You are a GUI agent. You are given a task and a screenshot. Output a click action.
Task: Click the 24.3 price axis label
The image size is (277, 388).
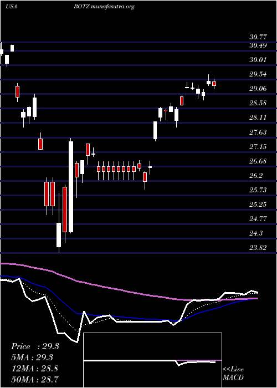coord(257,233)
